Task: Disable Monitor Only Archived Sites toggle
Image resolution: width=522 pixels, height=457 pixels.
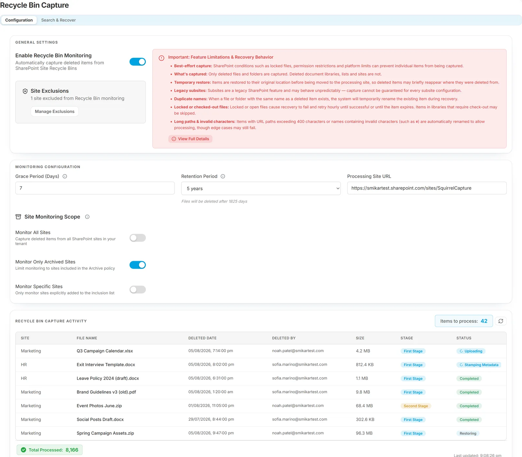Action: click(x=138, y=265)
